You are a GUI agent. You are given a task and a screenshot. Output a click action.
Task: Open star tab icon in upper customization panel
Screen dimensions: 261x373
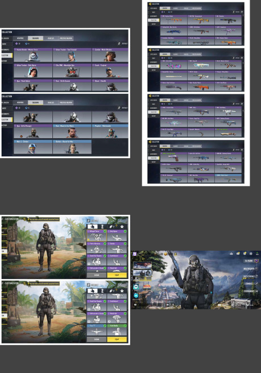point(122,226)
